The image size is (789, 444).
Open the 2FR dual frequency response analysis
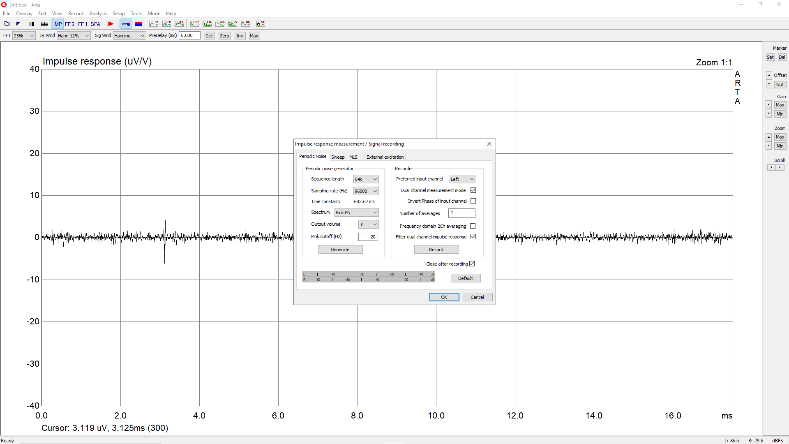[x=166, y=24]
